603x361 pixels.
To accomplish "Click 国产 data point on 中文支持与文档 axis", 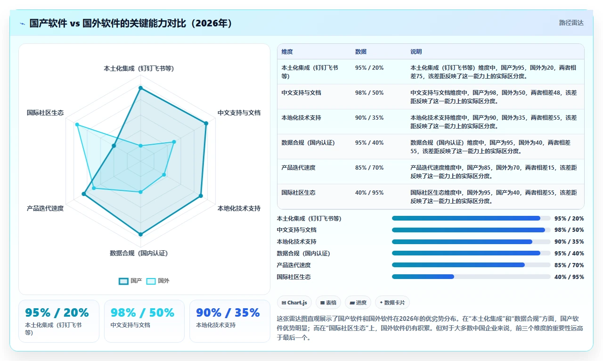I will click(206, 123).
